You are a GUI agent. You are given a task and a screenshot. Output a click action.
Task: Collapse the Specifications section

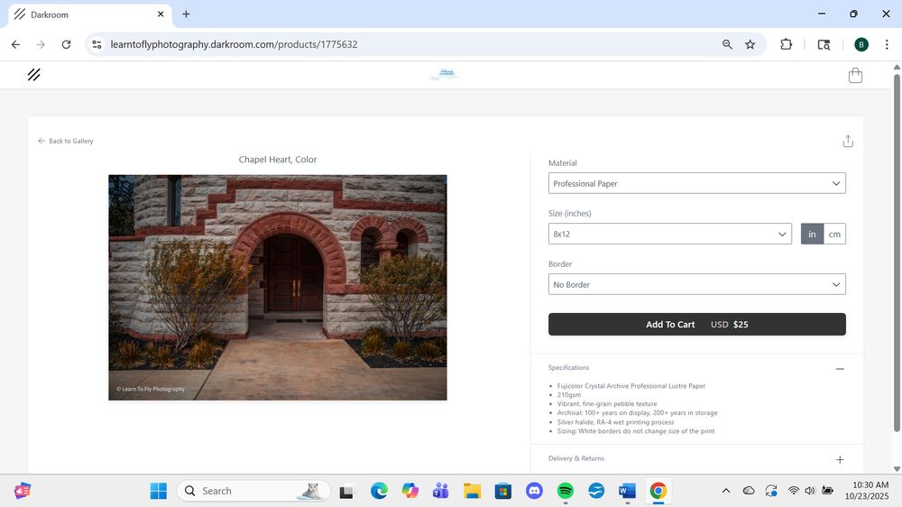(839, 368)
